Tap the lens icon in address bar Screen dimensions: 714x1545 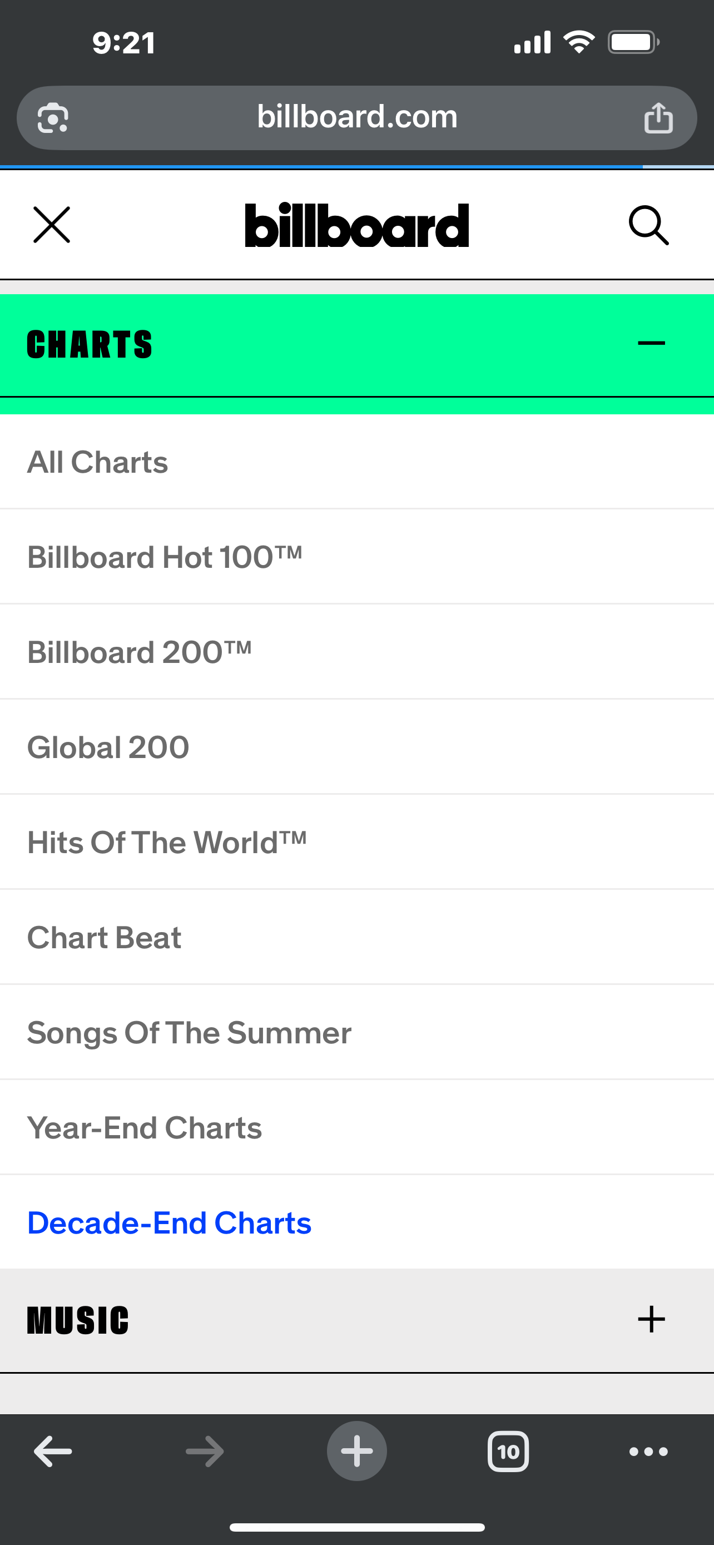[x=53, y=117]
